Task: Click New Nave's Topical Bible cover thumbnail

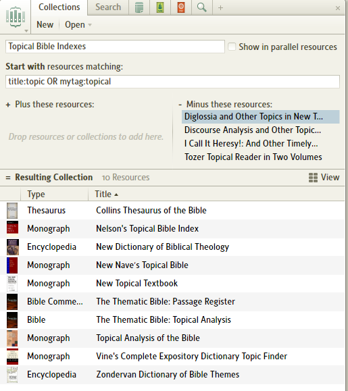Action: point(12,265)
